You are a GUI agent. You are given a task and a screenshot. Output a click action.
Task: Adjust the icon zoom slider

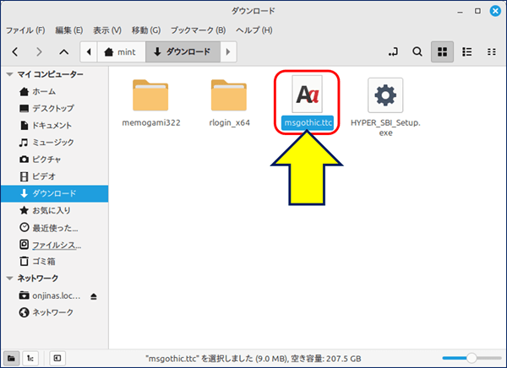(x=472, y=358)
